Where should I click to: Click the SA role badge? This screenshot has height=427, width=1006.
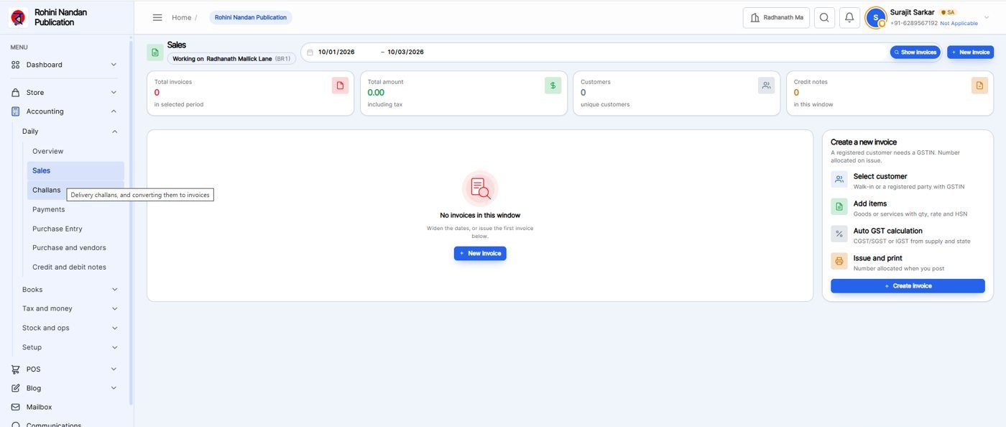(948, 12)
